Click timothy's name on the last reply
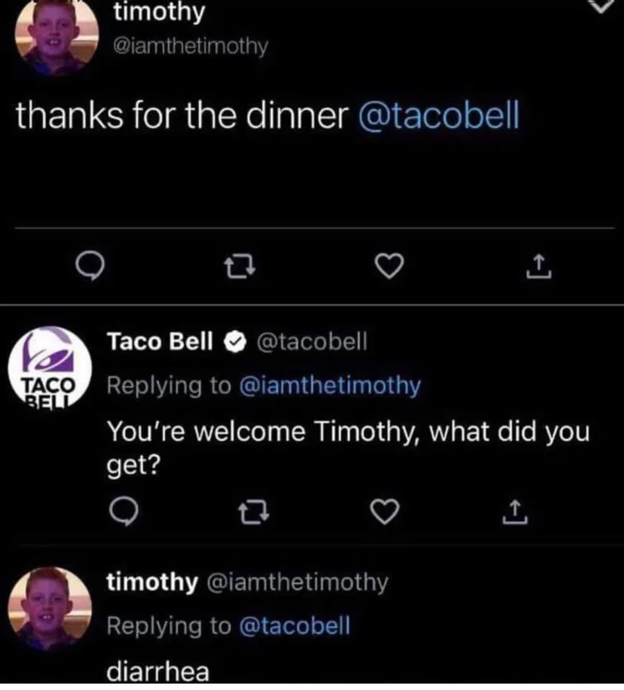Screen dimensions: 624x690 (x=151, y=583)
